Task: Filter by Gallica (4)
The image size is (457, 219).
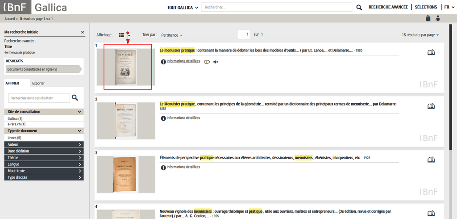Action: (15, 118)
